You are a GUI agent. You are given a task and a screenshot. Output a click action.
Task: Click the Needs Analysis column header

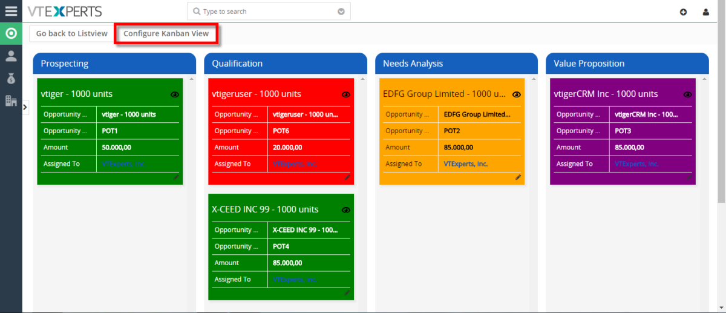coord(456,64)
